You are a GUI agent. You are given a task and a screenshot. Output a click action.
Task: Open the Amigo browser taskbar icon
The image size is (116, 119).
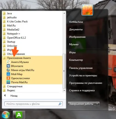coord(19,115)
